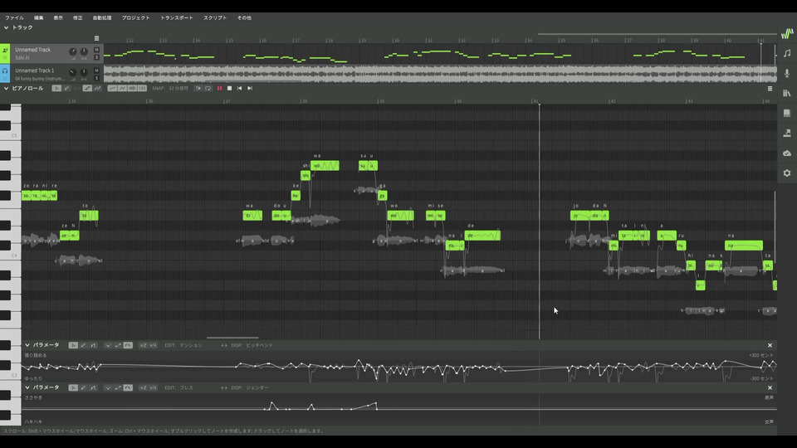This screenshot has height=448, width=797.
Task: Open the track list hamburger menu
Action: 96,38
